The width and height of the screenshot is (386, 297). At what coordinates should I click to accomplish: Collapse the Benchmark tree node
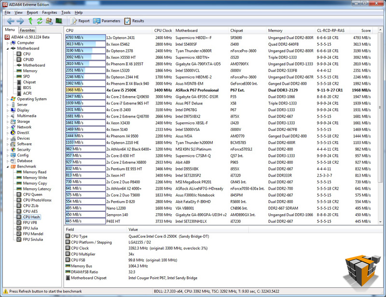point(8,167)
